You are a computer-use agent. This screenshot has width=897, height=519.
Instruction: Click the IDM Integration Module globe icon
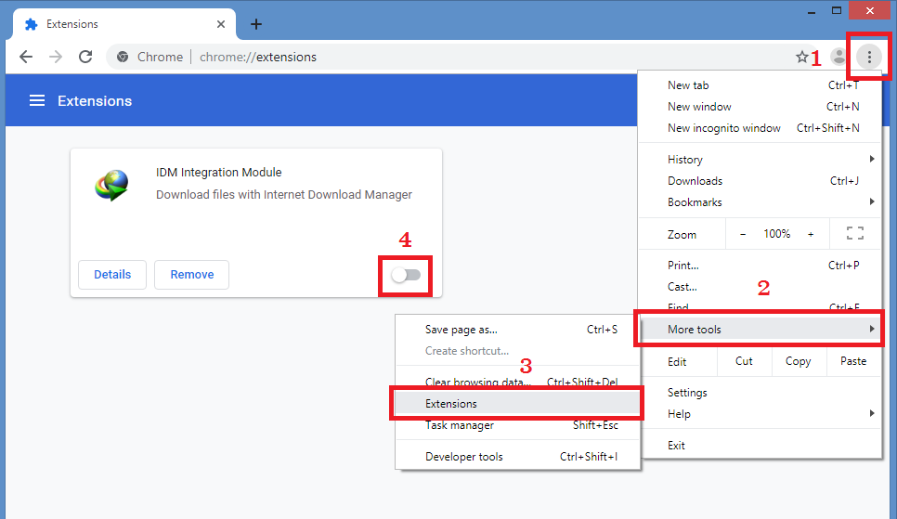[x=112, y=185]
